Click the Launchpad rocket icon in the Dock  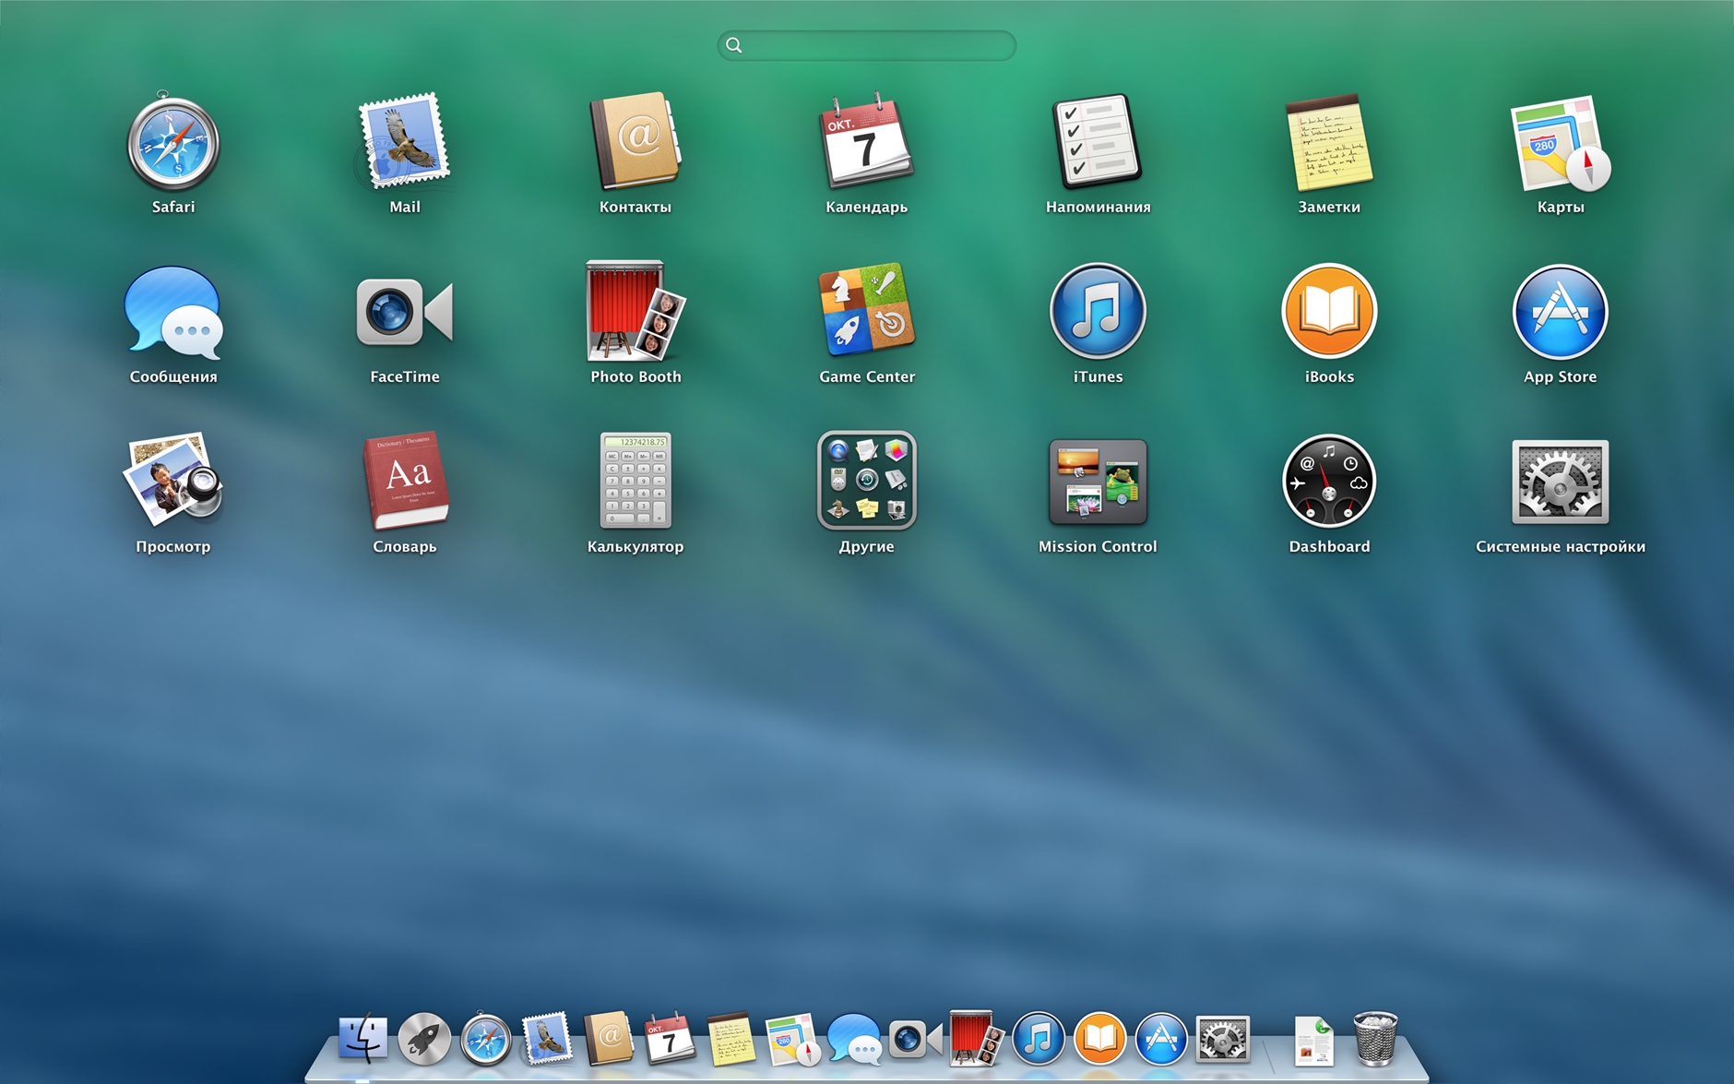pyautogui.click(x=424, y=1039)
